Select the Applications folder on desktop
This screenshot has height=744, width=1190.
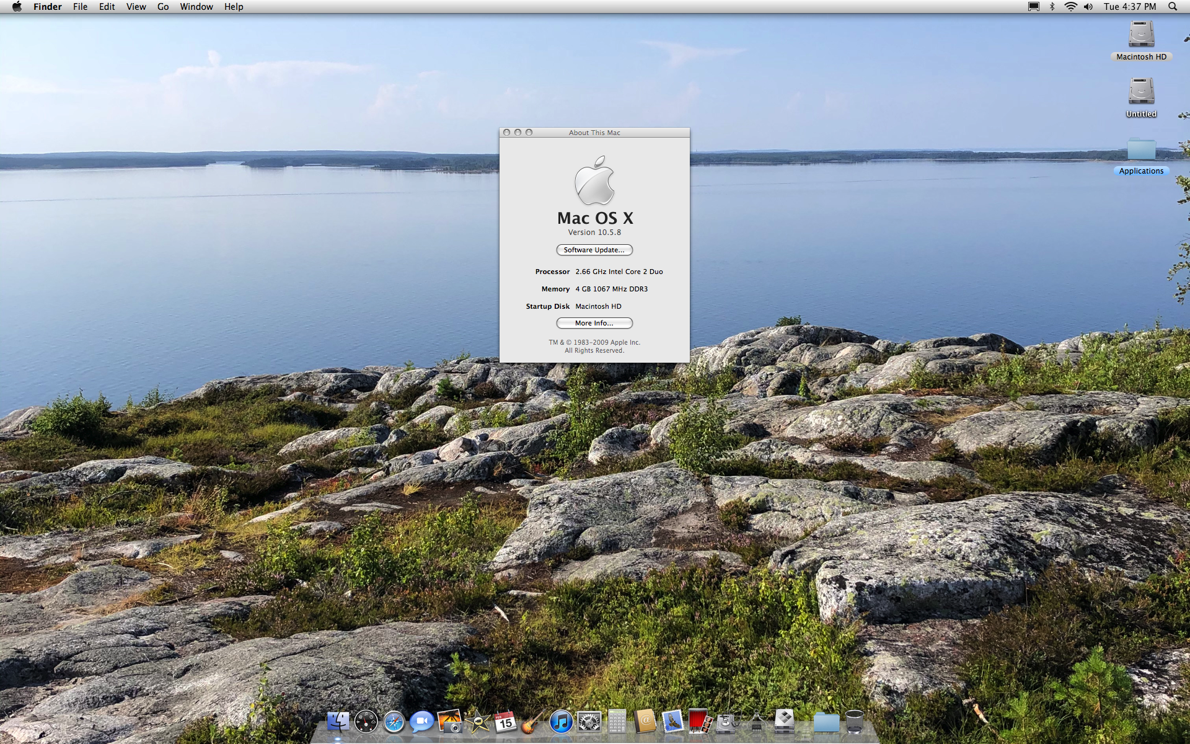coord(1141,156)
